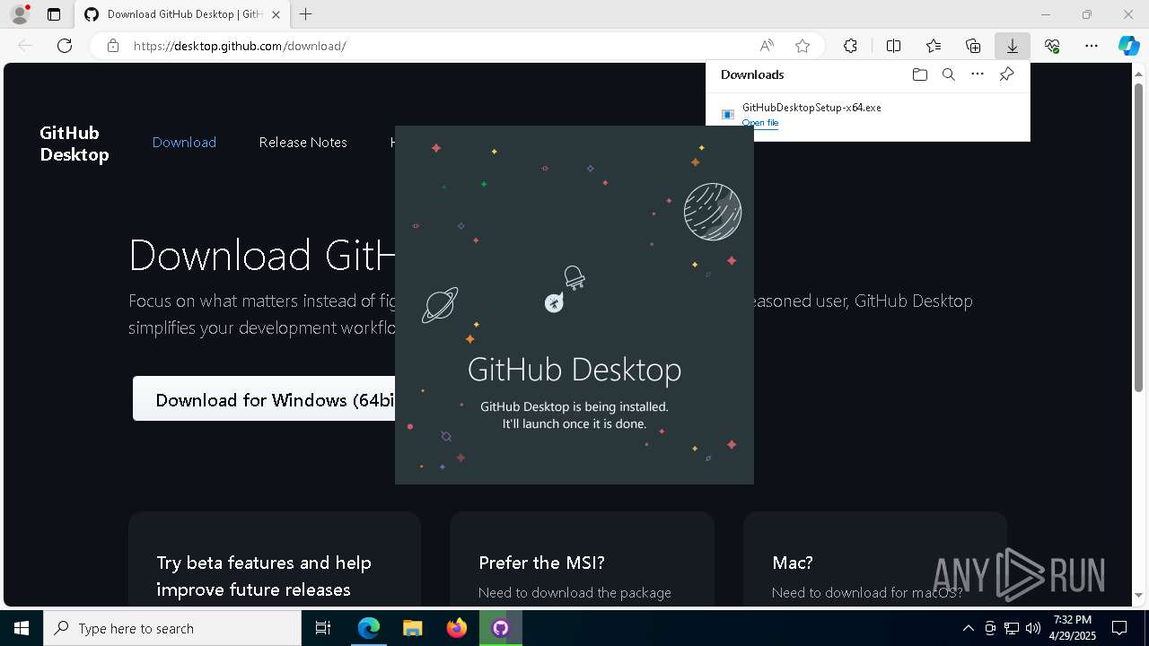
Task: Select GitHub Desktop installer taskbar icon
Action: tap(500, 628)
